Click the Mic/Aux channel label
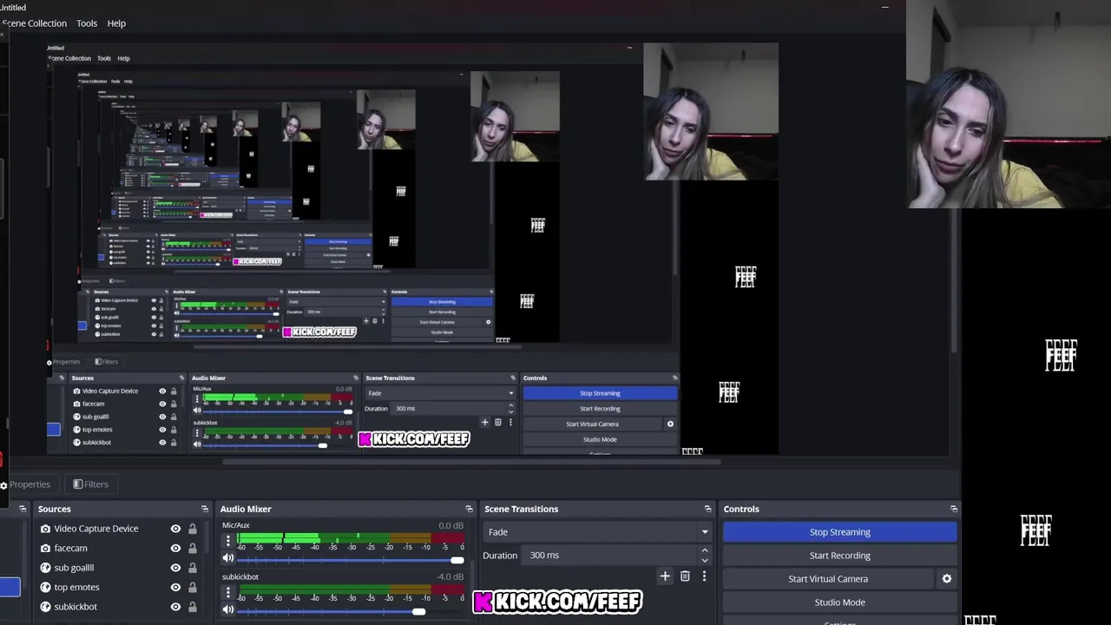 point(235,525)
